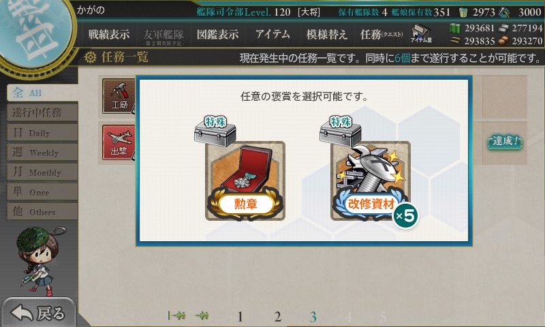Image resolution: width=545 pixels, height=327 pixels.
Task: Select the 勲章 medal reward
Action: click(245, 181)
